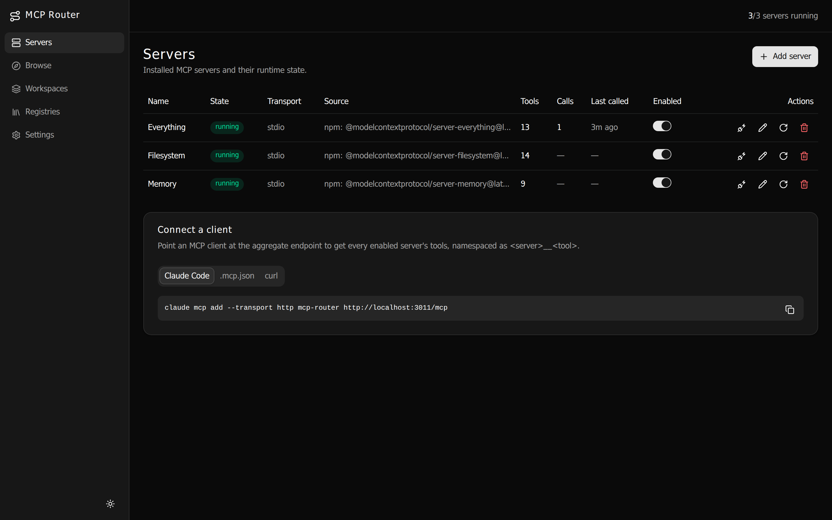This screenshot has width=832, height=520.
Task: Switch to the .mcp.json tab
Action: (237, 276)
